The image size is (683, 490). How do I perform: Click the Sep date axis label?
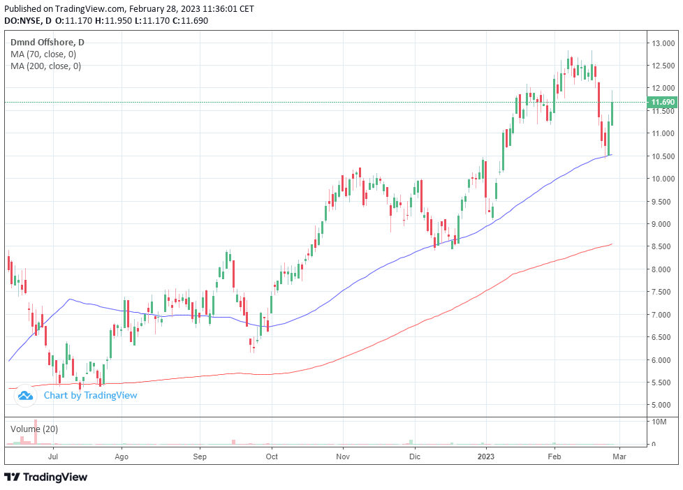[200, 456]
